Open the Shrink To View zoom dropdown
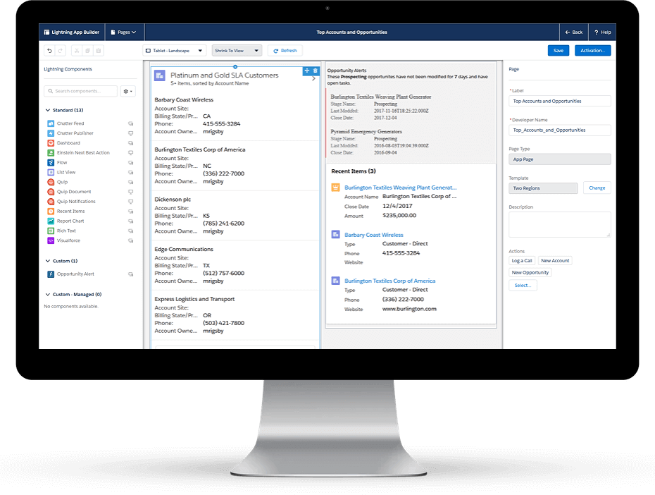This screenshot has width=655, height=495. (237, 51)
